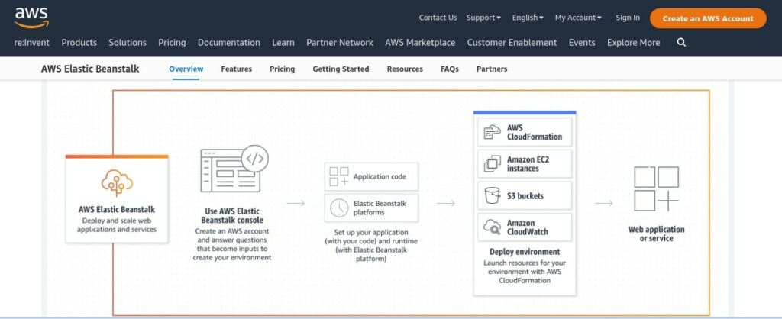Click the AWS Elastic Beanstalk page title
This screenshot has height=319, width=782.
click(90, 69)
